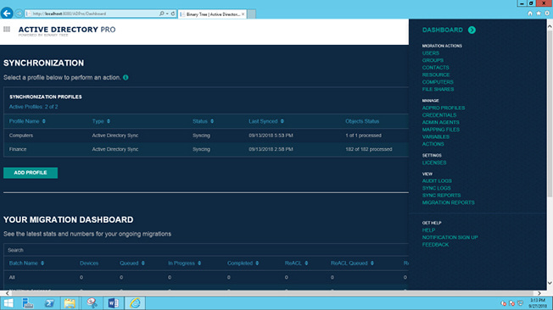Open Credentials under Manage
This screenshot has height=310, width=553.
coord(439,115)
